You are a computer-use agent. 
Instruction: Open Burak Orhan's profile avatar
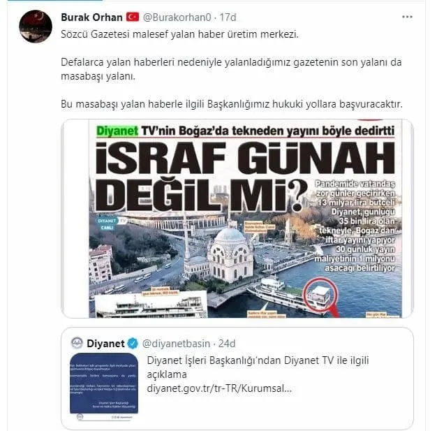click(36, 27)
